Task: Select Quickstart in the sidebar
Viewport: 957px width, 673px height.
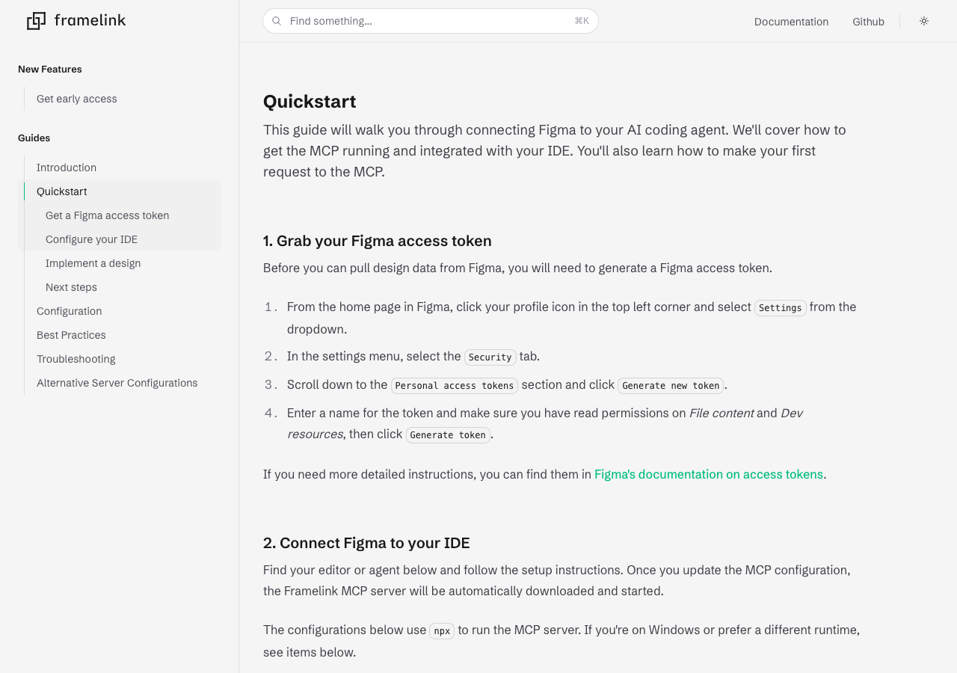Action: tap(62, 191)
